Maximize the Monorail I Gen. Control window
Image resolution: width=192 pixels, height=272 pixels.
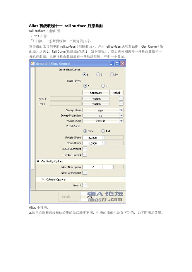click(x=117, y=63)
